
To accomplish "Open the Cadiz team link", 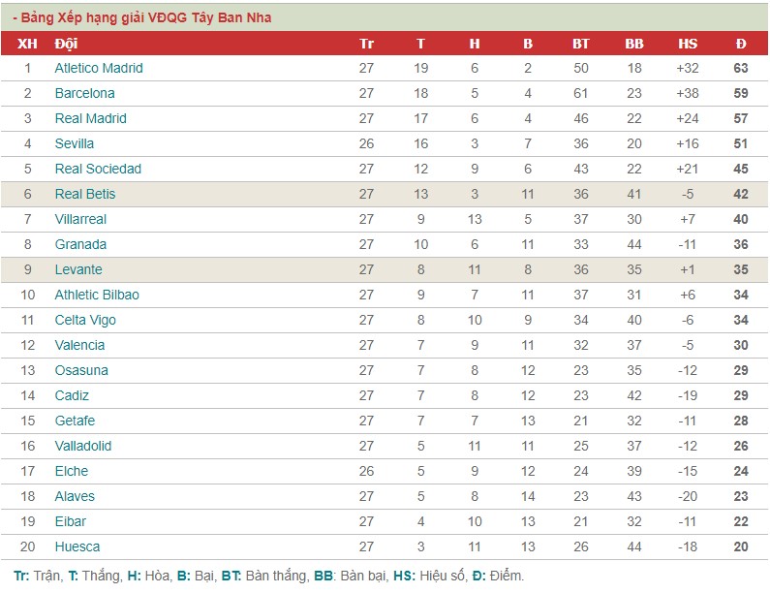I will 72,395.
